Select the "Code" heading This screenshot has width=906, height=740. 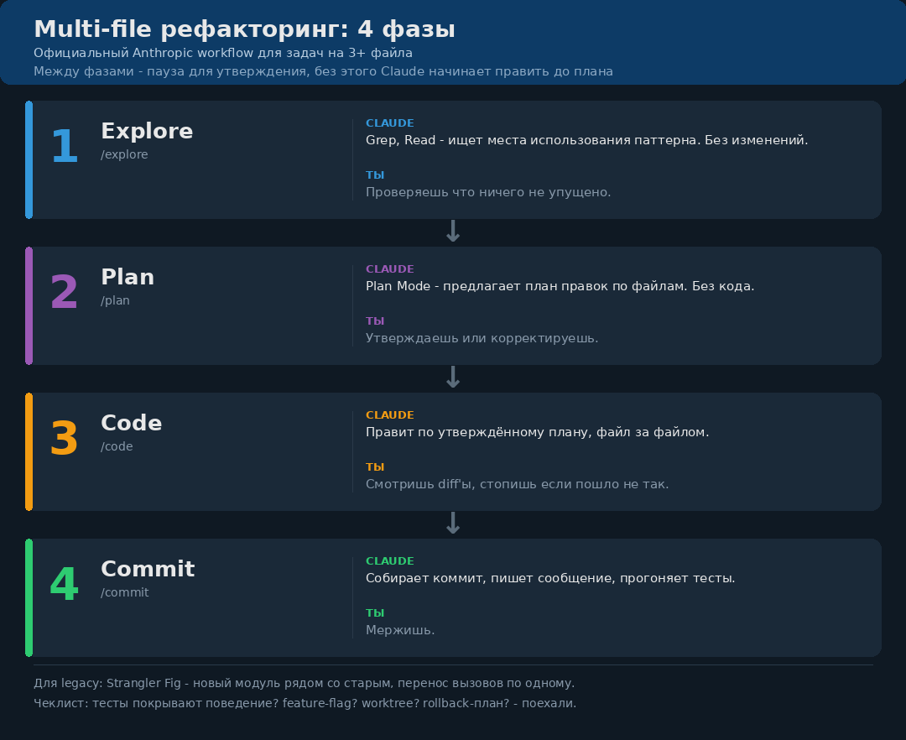[131, 423]
